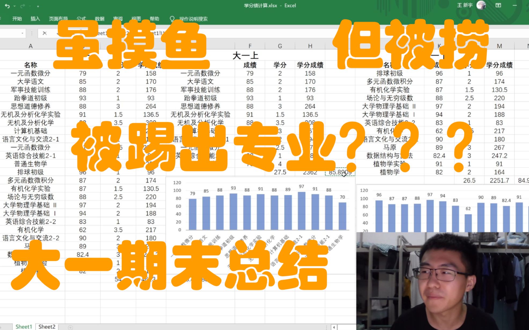
Task: Select cell 场论与无穷级数 in column A
Action: [31, 197]
